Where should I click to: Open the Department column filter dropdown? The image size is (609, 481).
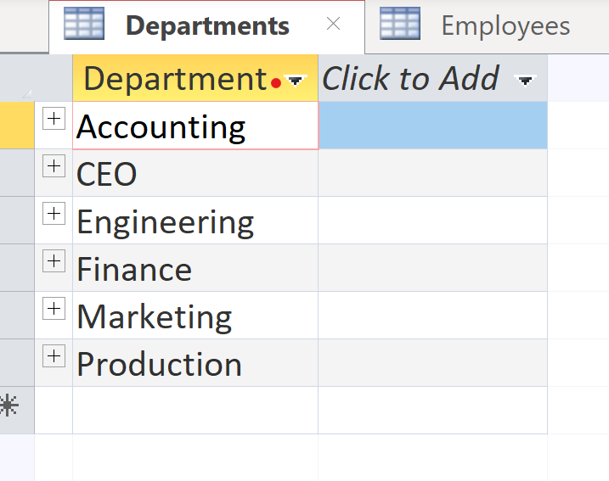(x=296, y=80)
